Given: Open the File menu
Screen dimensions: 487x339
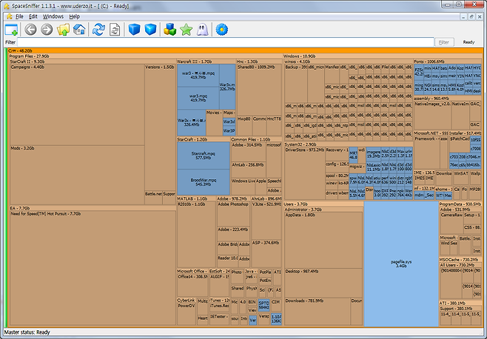Looking at the screenshot, I should click(x=19, y=16).
